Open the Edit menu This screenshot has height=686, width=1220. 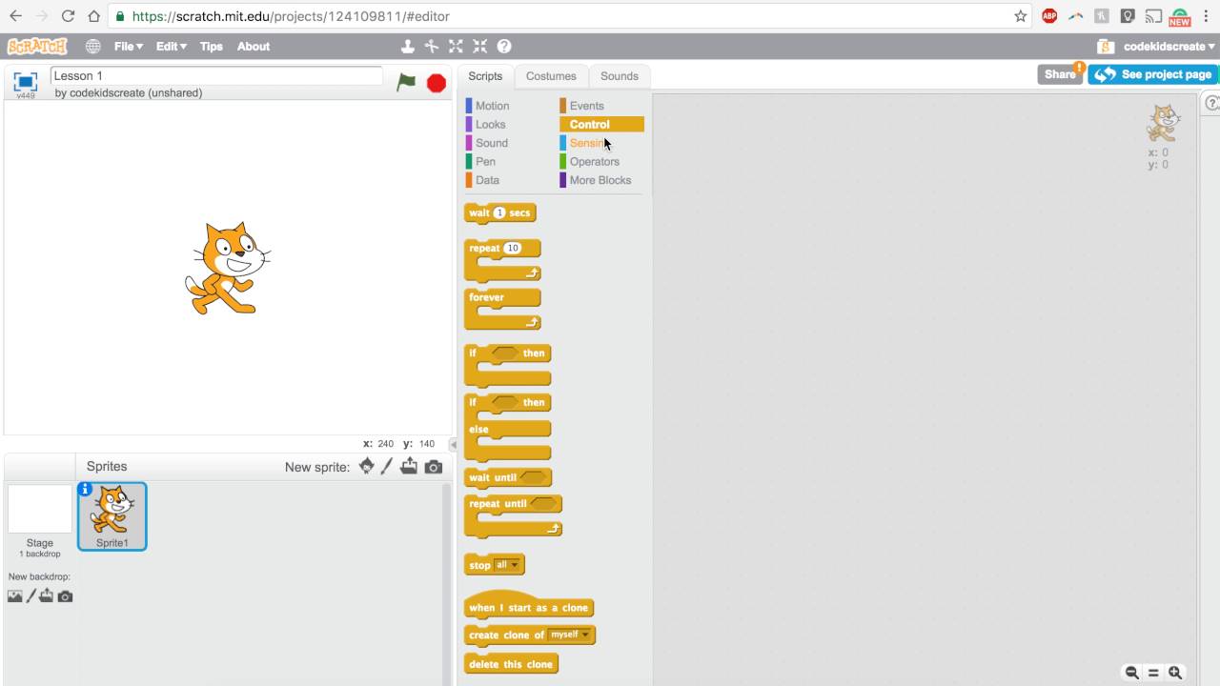click(171, 46)
